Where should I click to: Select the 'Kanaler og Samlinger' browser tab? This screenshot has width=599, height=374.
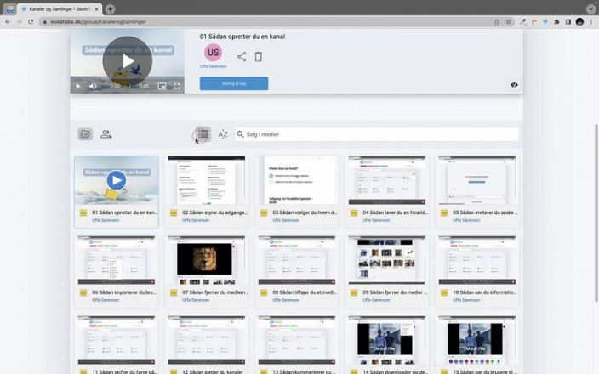(x=60, y=8)
